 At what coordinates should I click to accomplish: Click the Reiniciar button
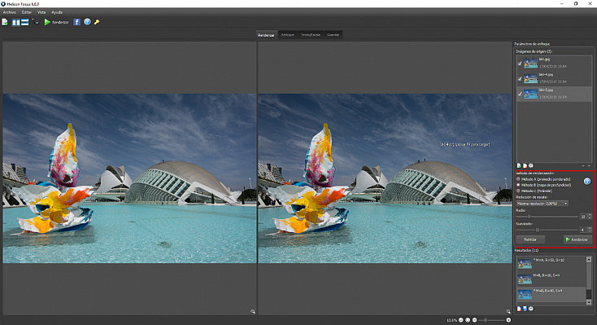[530, 239]
